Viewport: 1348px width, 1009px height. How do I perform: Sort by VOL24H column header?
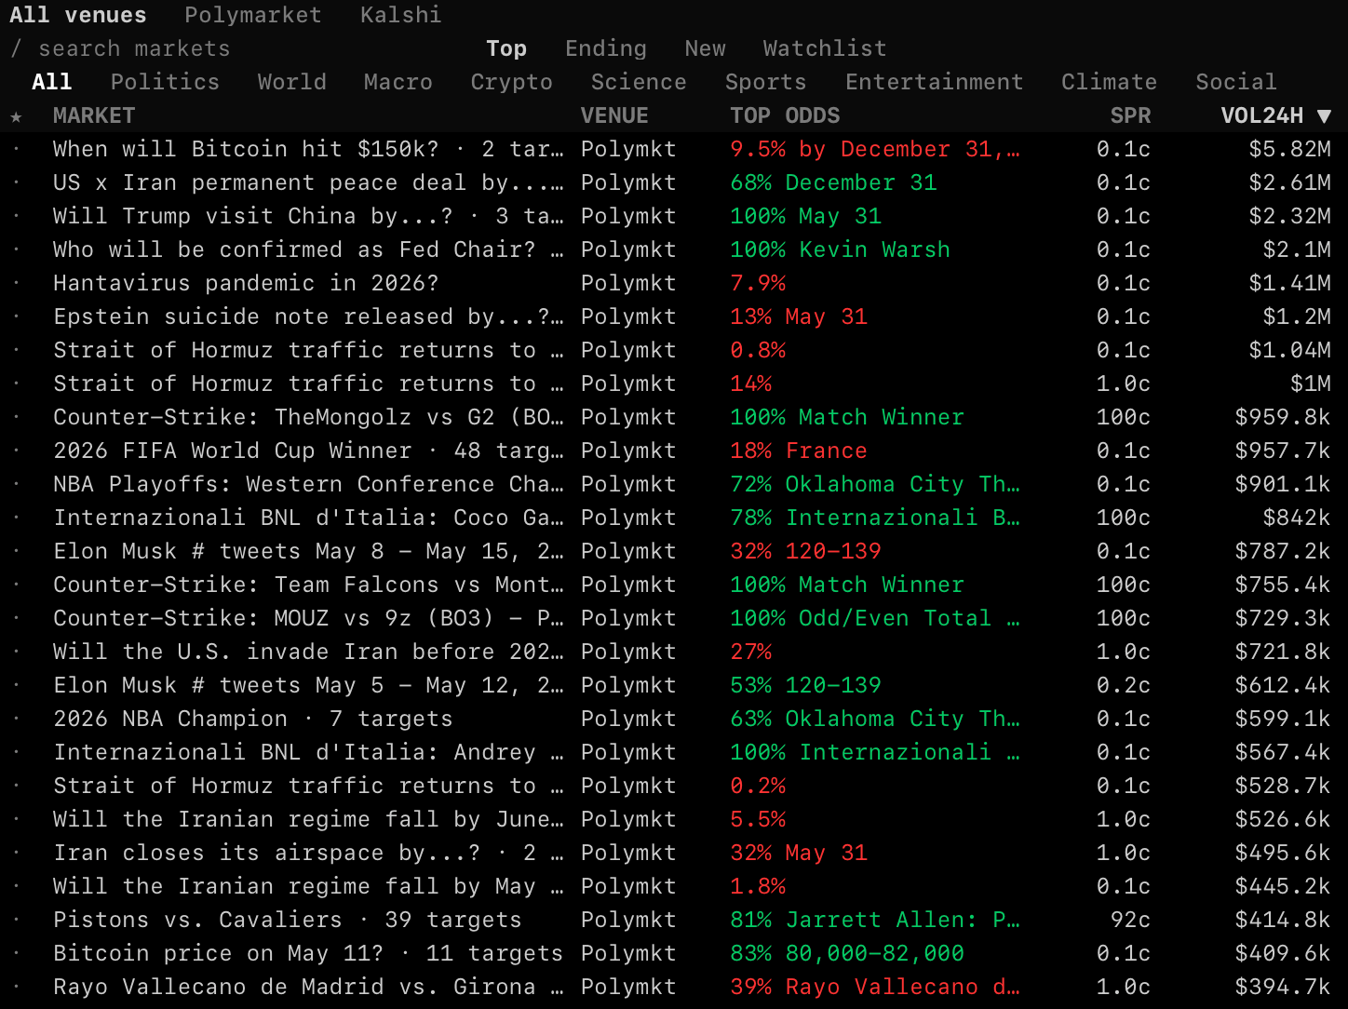(1262, 115)
